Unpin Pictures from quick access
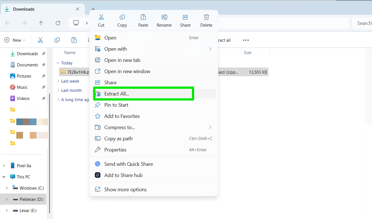372x219 pixels. pos(43,76)
